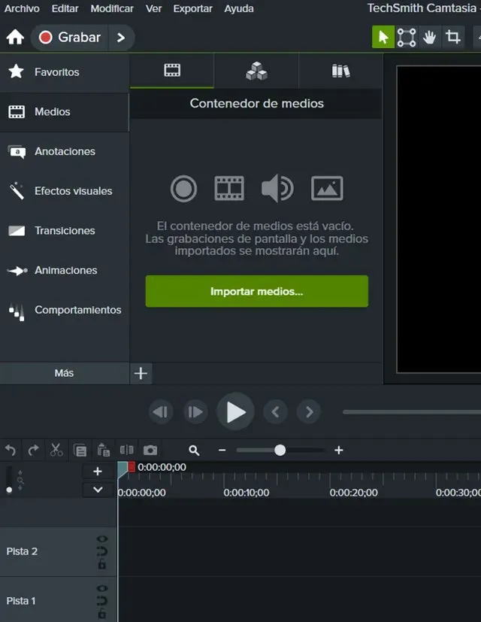Select Medios in the sidebar
The height and width of the screenshot is (622, 481).
(64, 112)
